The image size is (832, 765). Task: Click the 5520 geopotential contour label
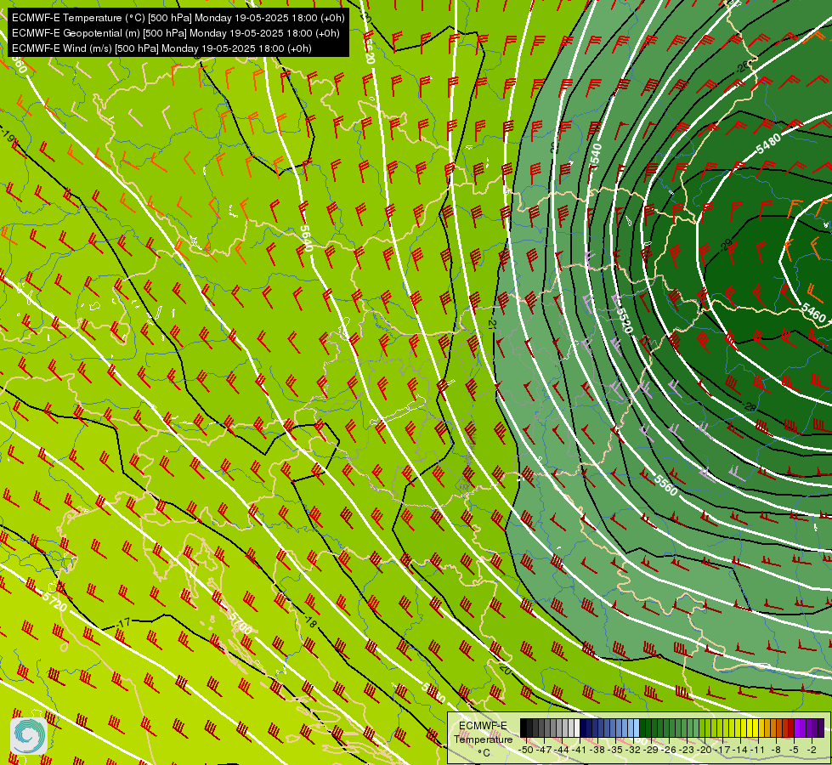[624, 320]
